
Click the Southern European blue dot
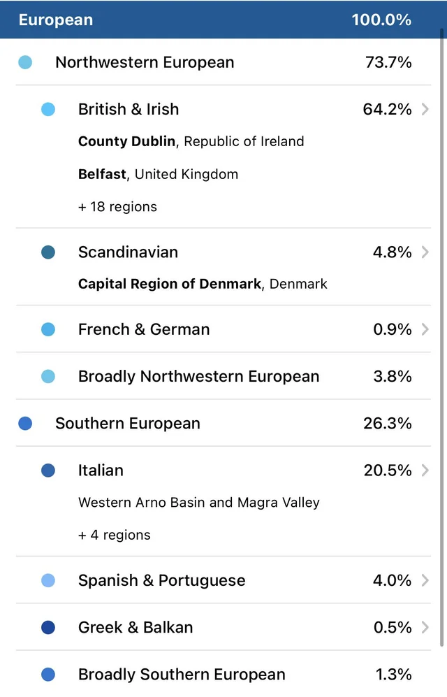(25, 423)
